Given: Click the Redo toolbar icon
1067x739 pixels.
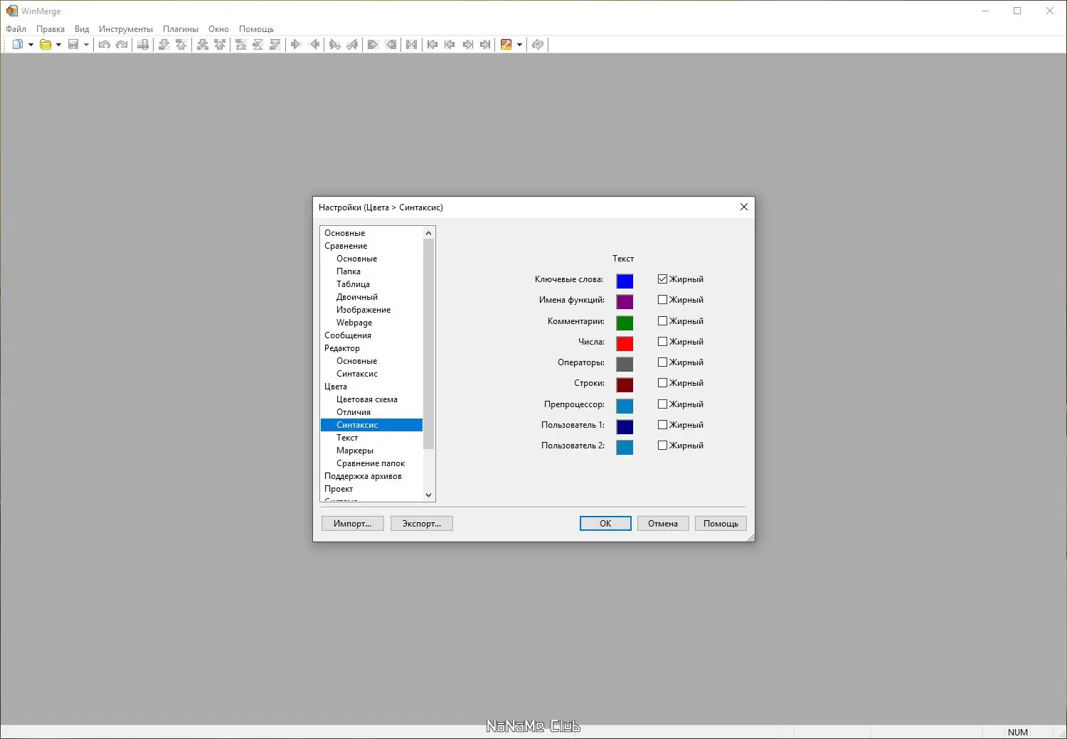Looking at the screenshot, I should coord(122,45).
